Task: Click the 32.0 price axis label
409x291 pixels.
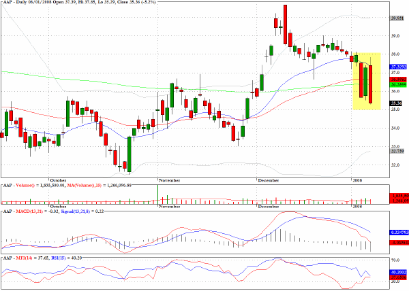Action: (395, 165)
